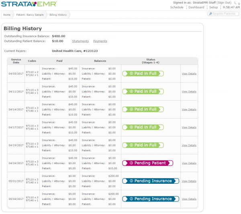Screen dimensions: 241x214
Task: Focus the Search Patients field
Action: (x=225, y=14)
